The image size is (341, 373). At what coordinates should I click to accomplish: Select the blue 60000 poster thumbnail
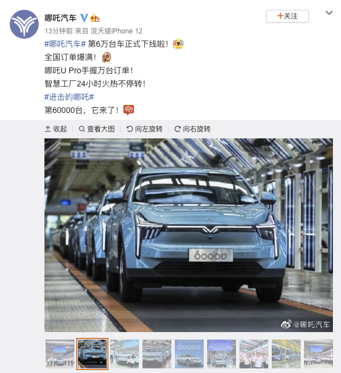189,354
